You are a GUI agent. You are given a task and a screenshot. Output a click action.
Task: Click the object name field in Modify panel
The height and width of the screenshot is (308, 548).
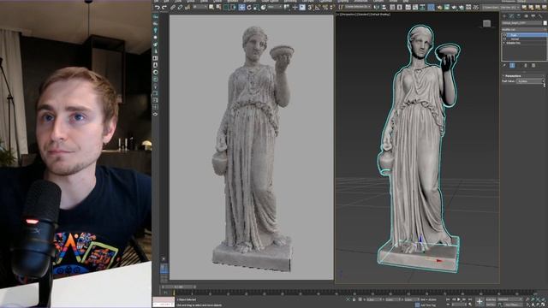pos(522,23)
